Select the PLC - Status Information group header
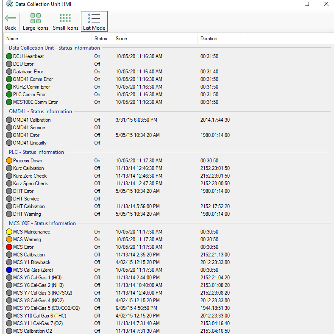The image size is (334, 334). tap(36, 152)
